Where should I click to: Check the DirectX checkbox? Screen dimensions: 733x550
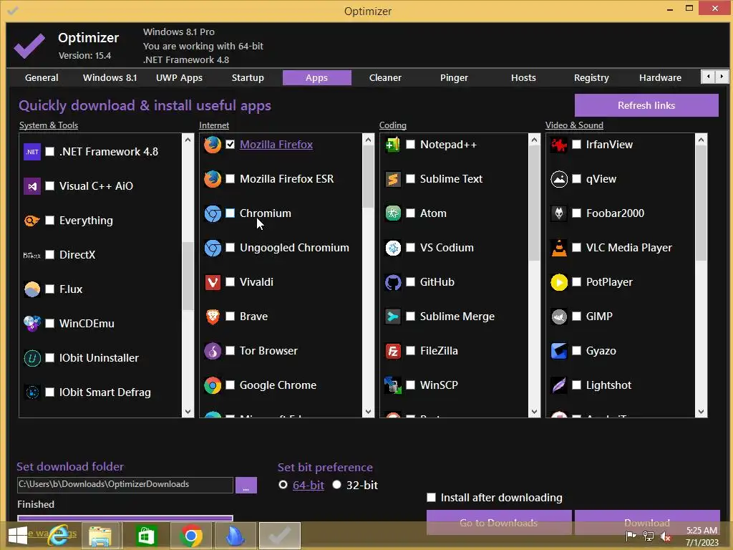click(x=49, y=255)
